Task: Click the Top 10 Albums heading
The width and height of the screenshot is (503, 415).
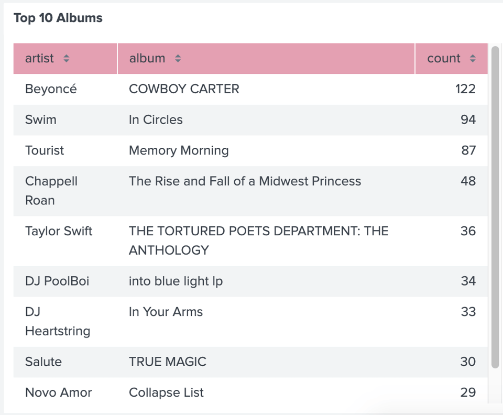Action: pos(58,18)
